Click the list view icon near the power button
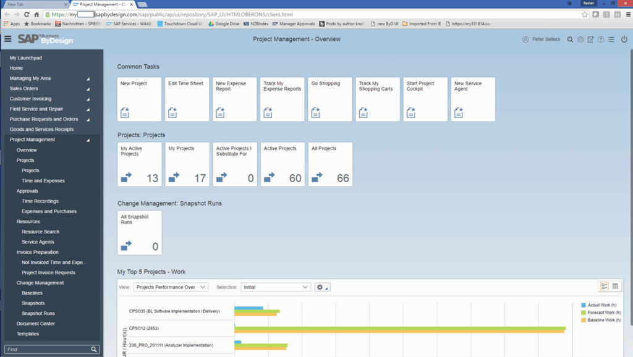The height and width of the screenshot is (357, 633). pyautogui.click(x=612, y=39)
